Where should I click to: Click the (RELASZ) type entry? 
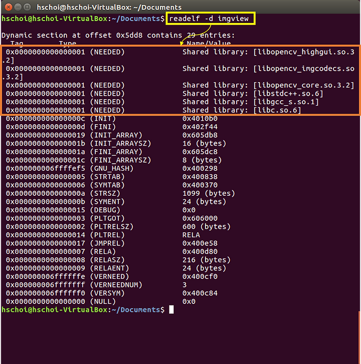click(x=107, y=260)
